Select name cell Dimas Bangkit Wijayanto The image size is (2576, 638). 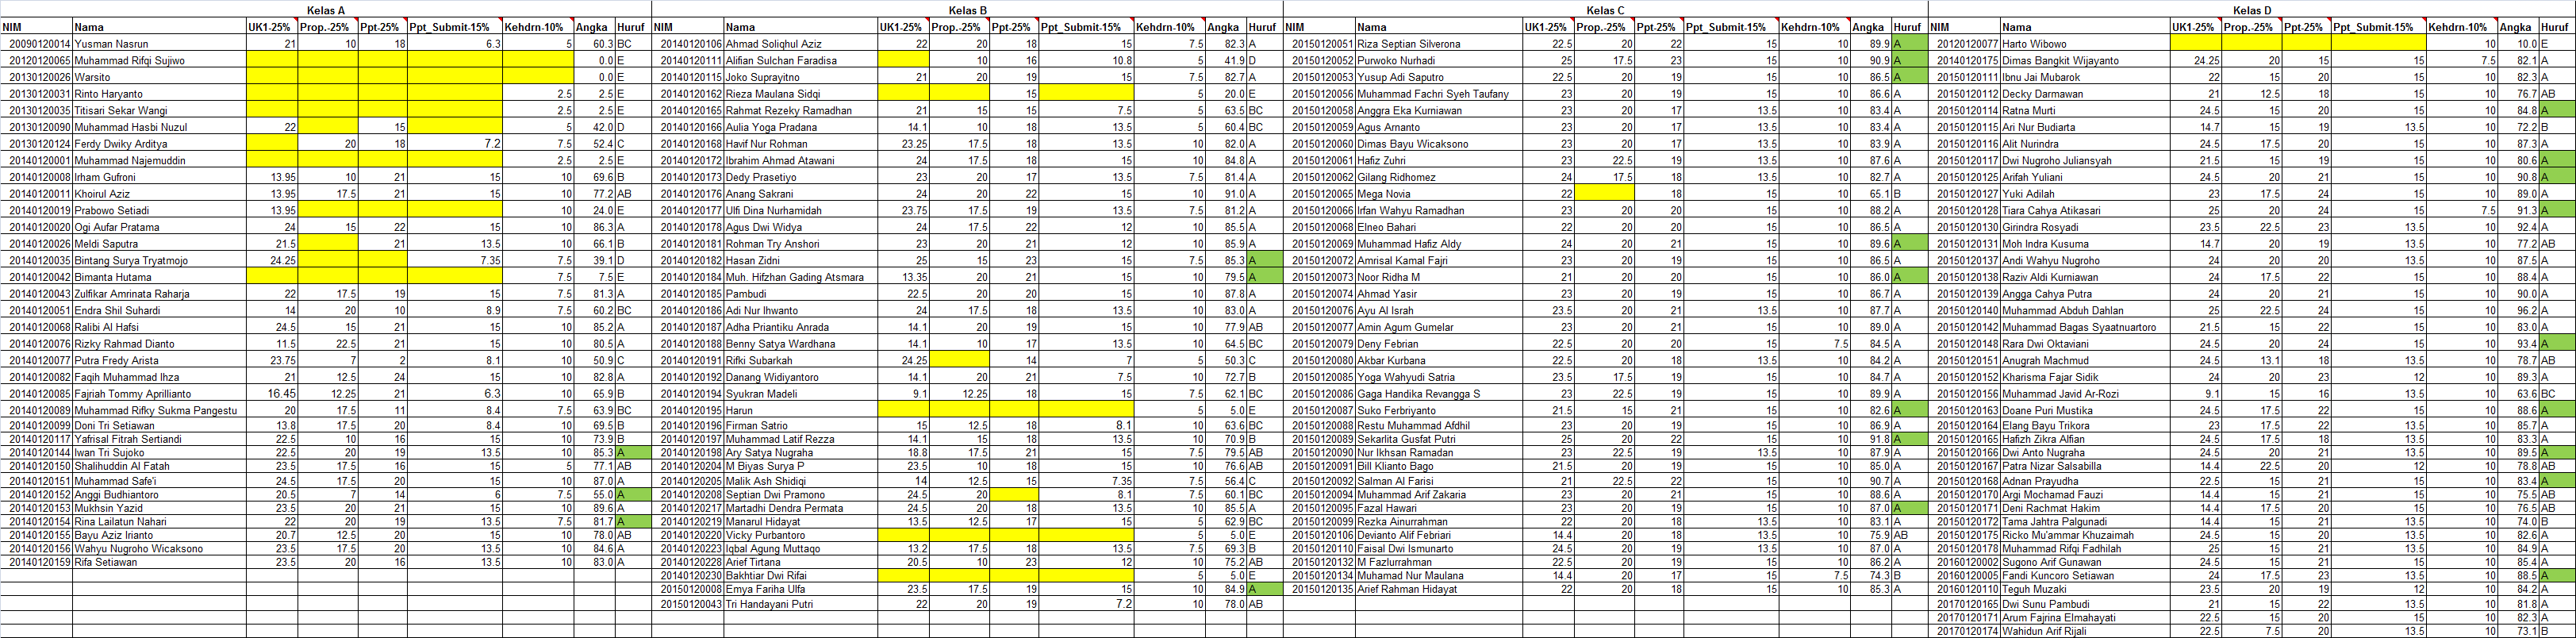tap(2085, 61)
